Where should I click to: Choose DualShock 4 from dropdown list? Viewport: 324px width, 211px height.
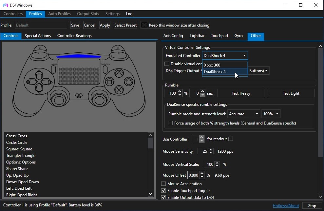click(225, 72)
